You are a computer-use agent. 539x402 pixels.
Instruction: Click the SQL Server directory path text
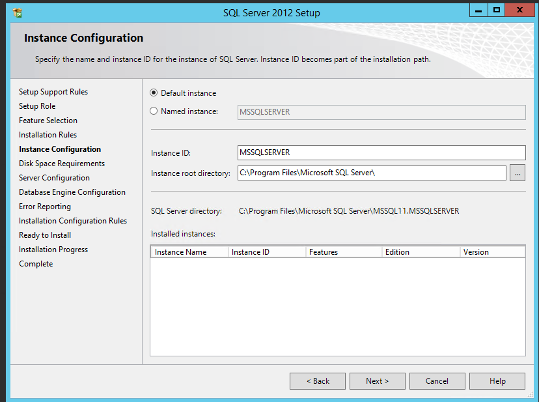[x=349, y=211]
